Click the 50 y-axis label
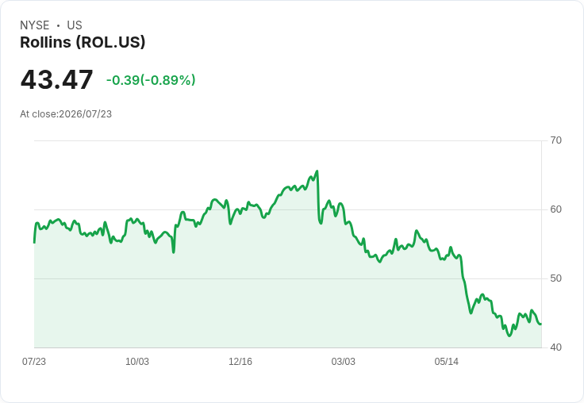Image resolution: width=584 pixels, height=403 pixels. pos(555,278)
